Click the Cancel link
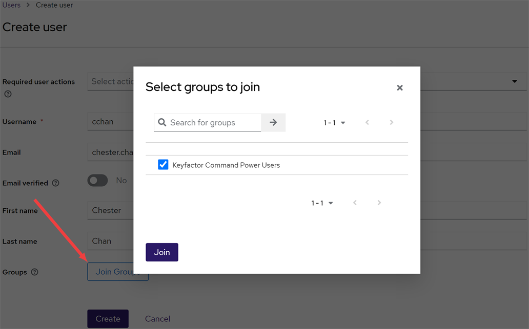The image size is (529, 329). click(157, 319)
